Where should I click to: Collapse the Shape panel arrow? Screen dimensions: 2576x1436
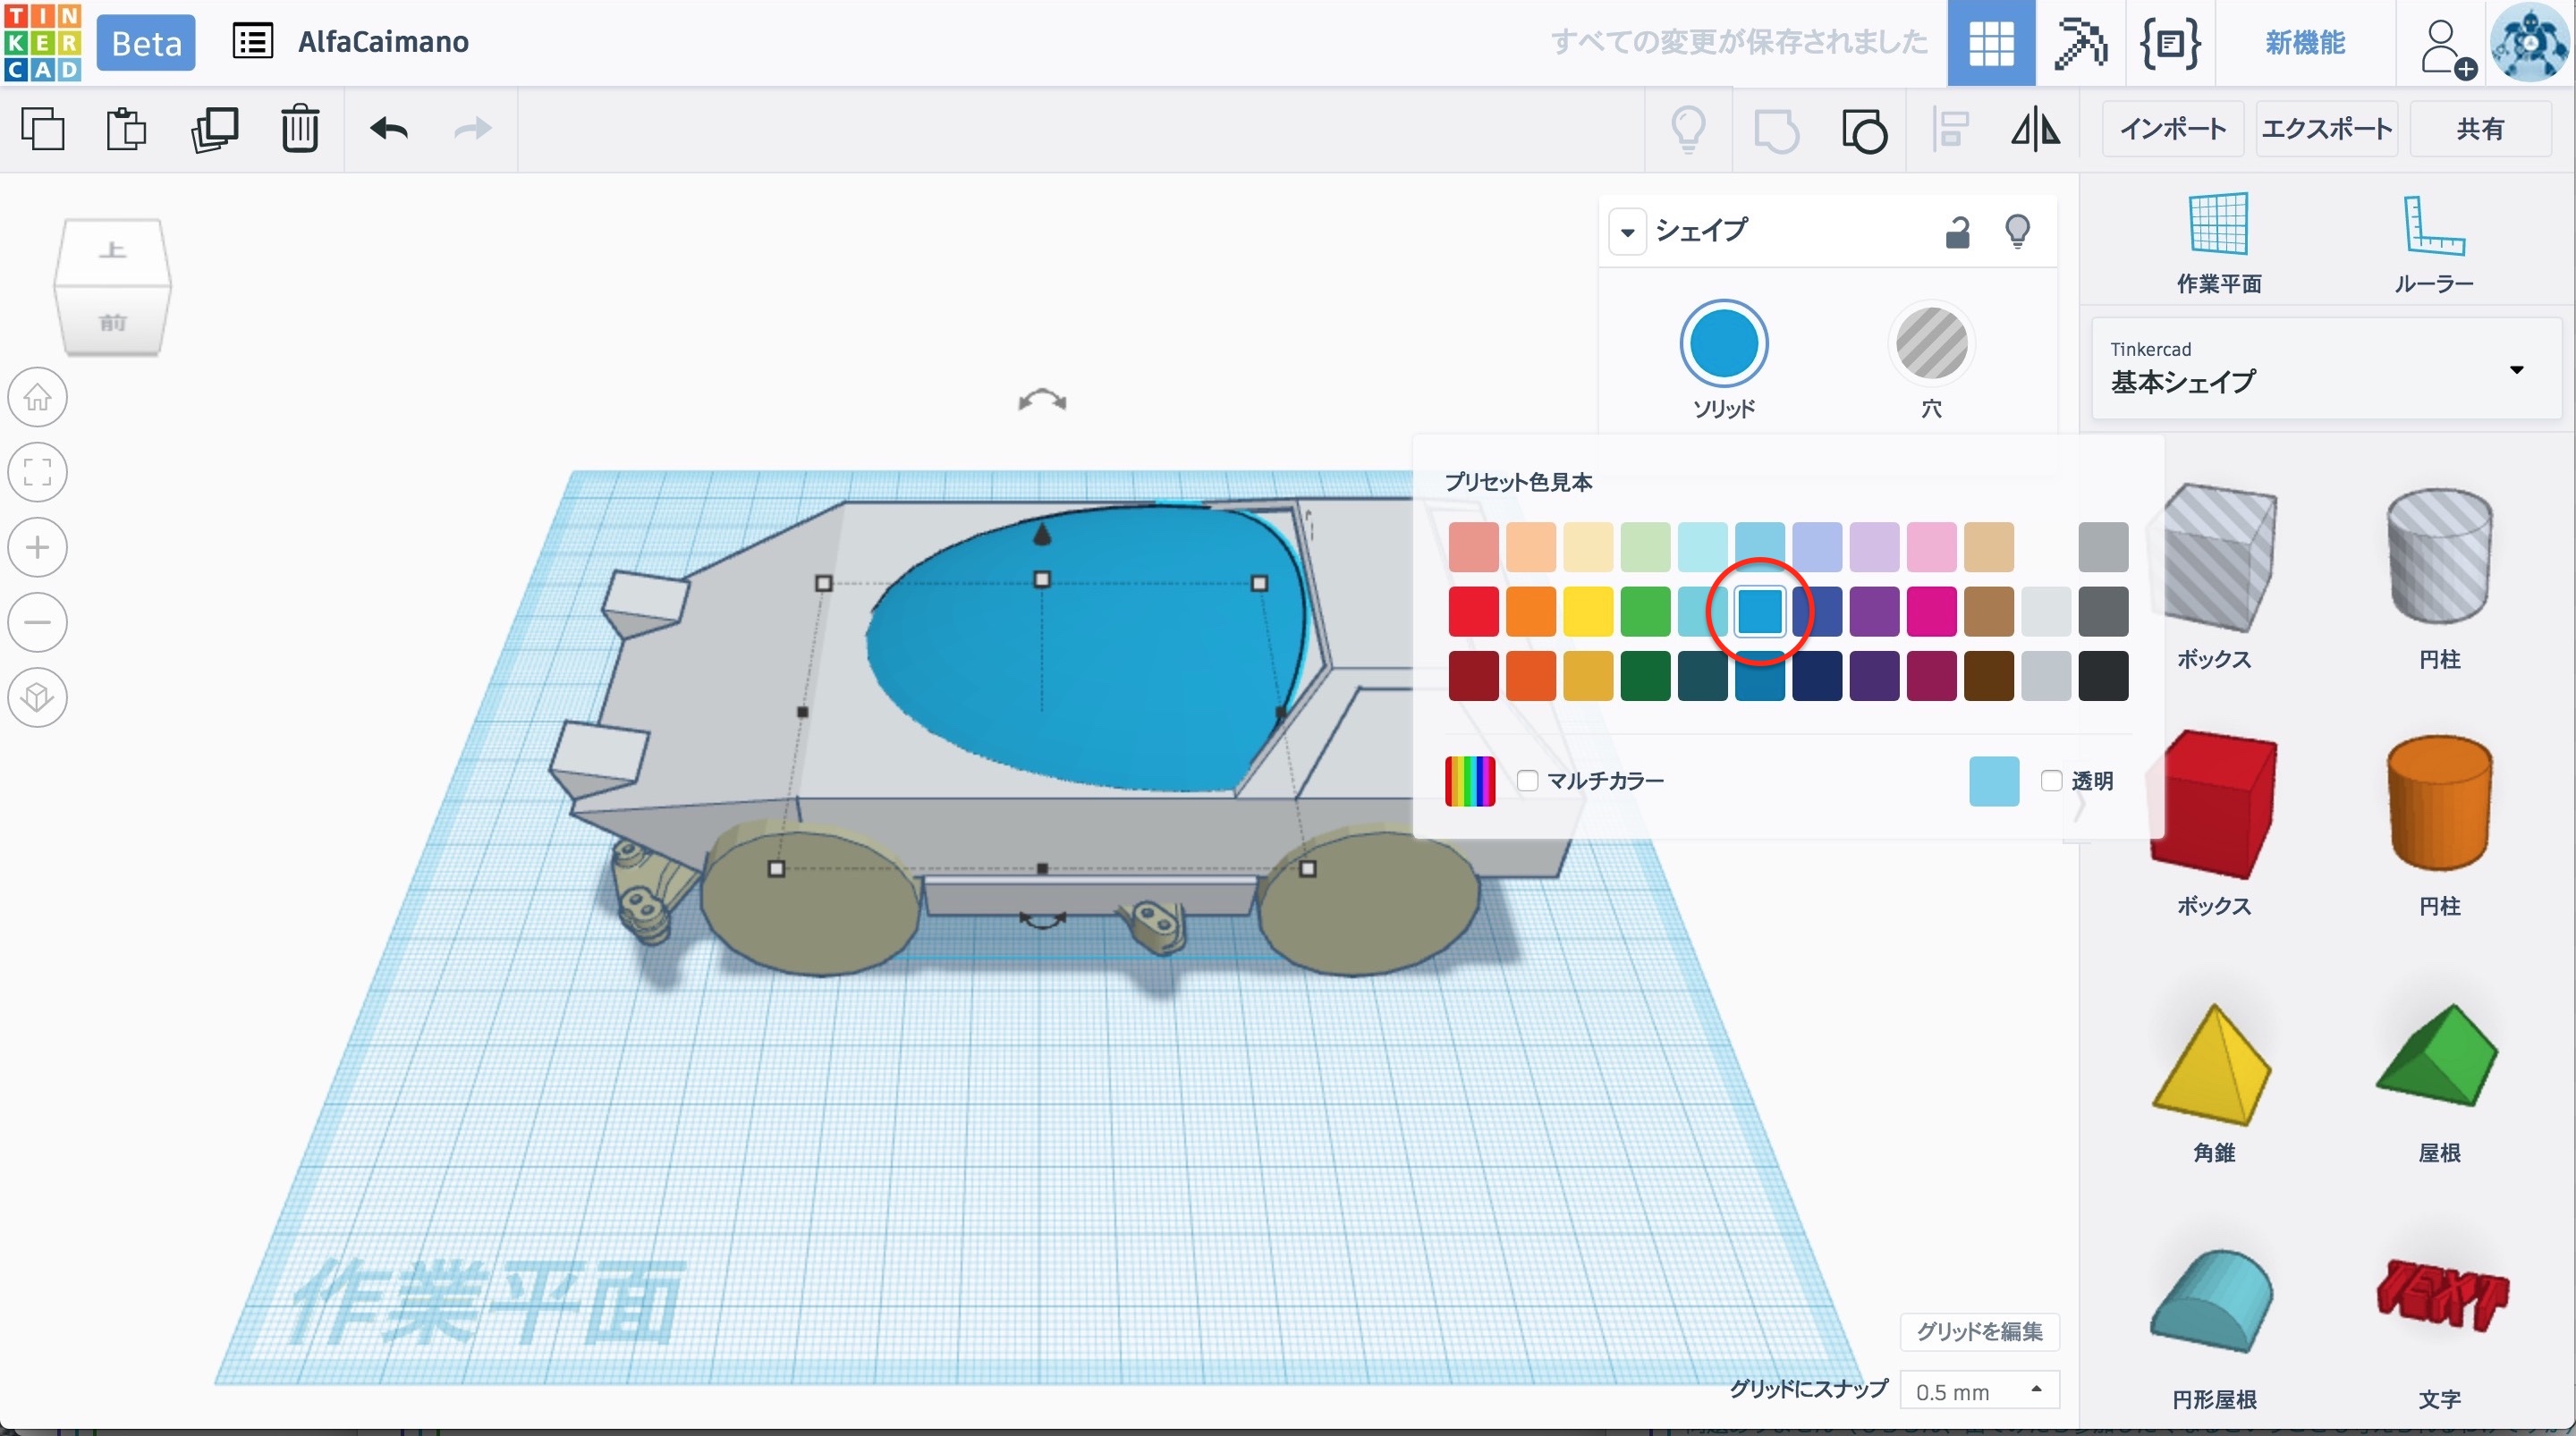point(1627,233)
